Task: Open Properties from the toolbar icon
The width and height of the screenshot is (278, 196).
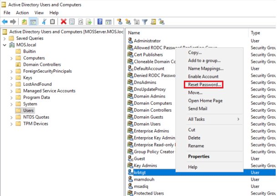Action: click(x=72, y=22)
